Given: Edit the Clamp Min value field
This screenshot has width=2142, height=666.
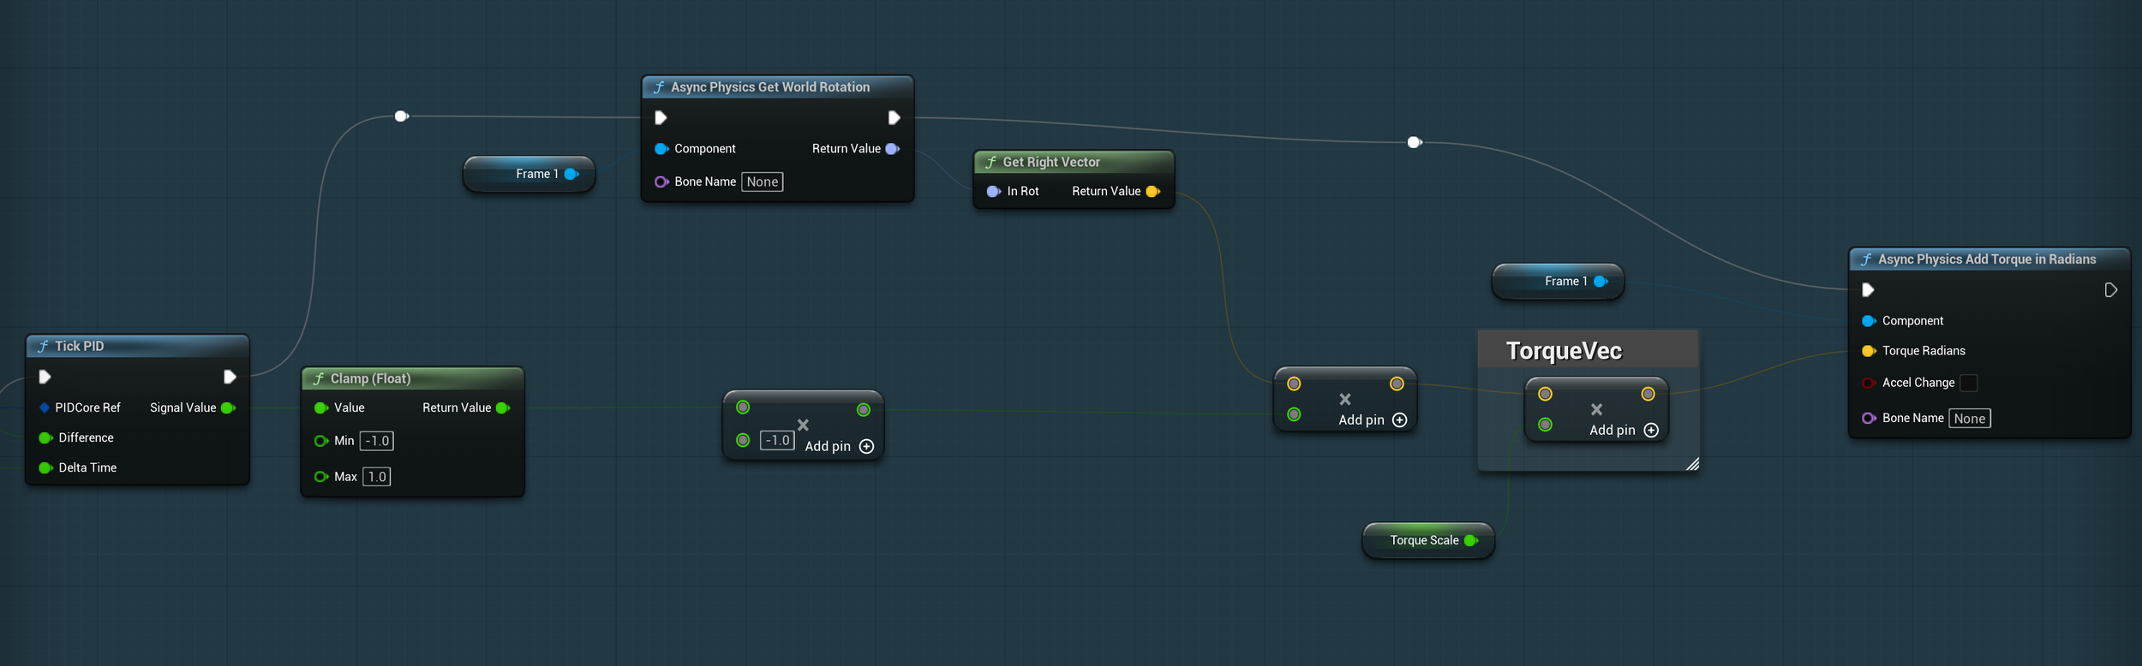Looking at the screenshot, I should coord(377,441).
